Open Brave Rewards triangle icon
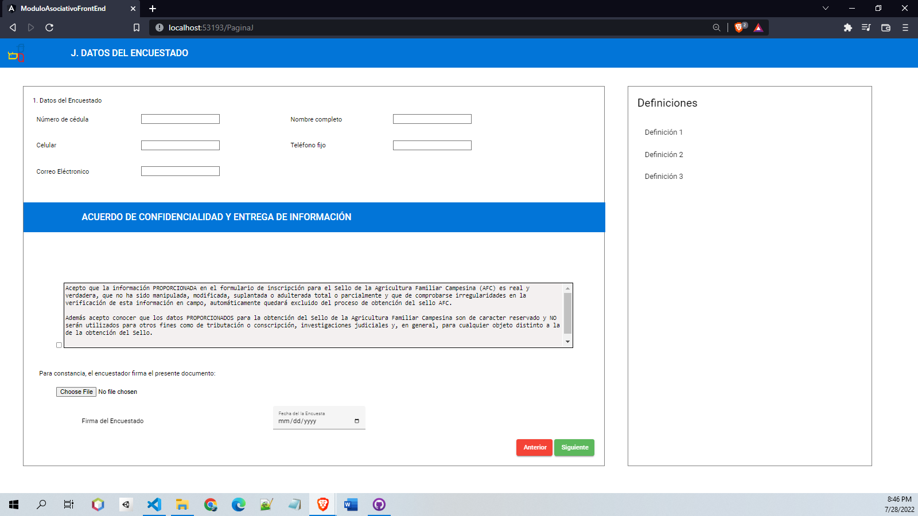Viewport: 918px width, 516px height. coord(758,28)
